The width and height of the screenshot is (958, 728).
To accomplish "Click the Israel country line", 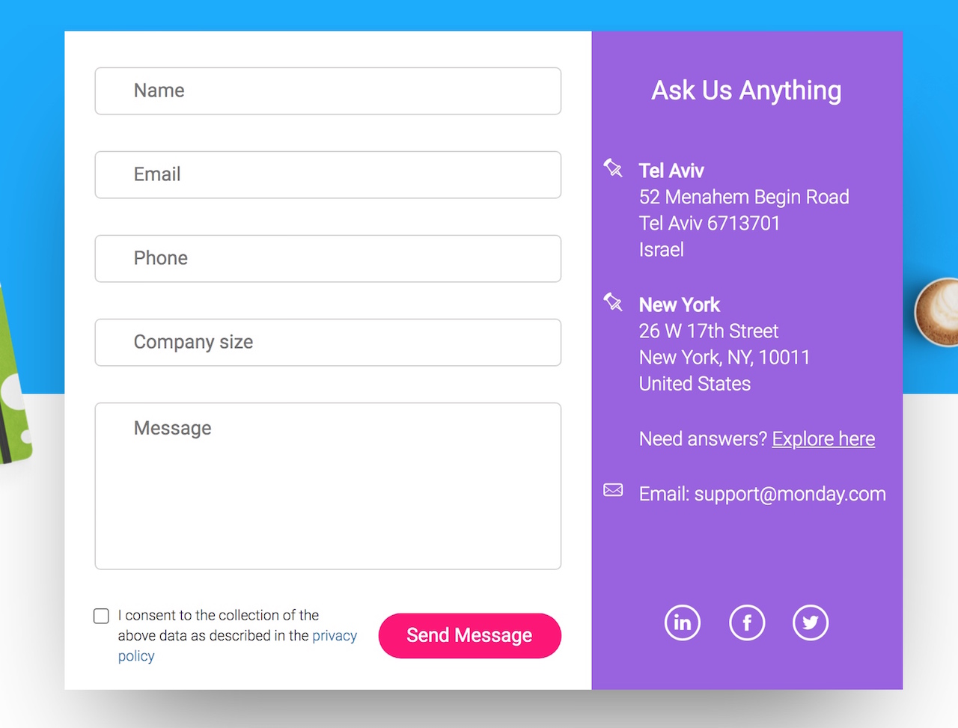I will tap(661, 250).
